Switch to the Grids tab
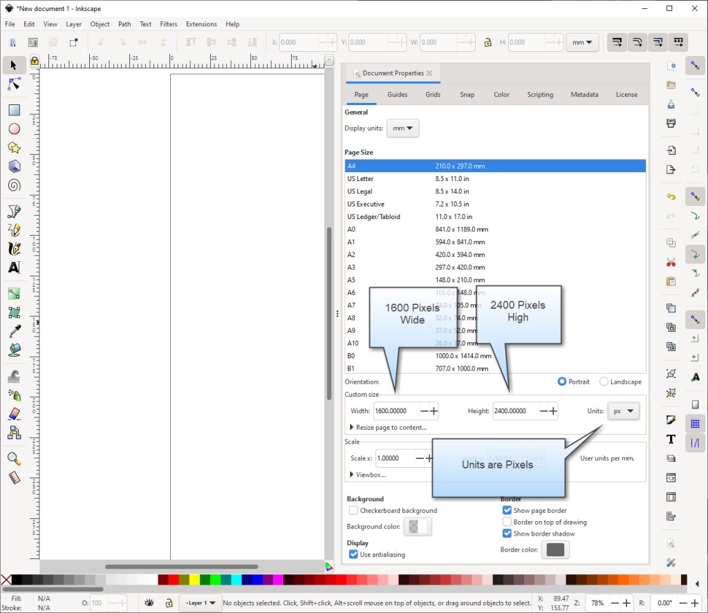Screen dimensions: 708x613 tap(433, 95)
